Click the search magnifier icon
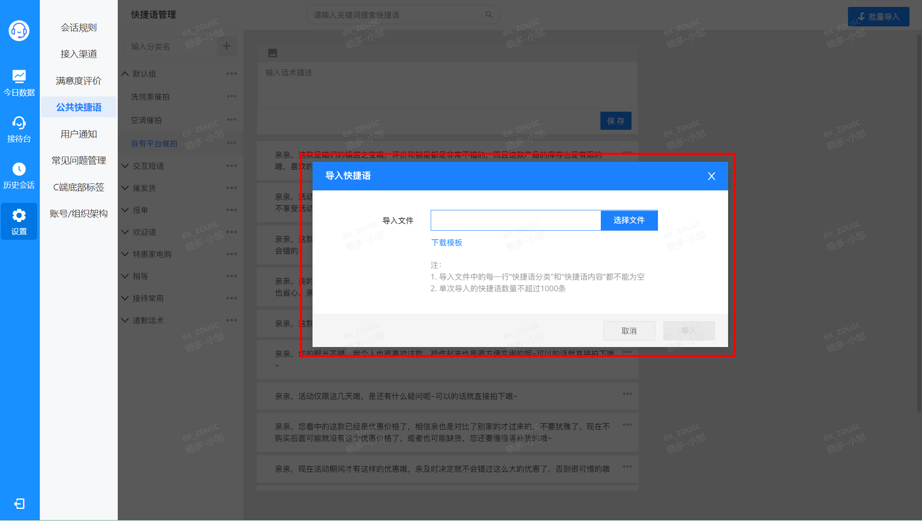This screenshot has height=524, width=922. pyautogui.click(x=489, y=15)
